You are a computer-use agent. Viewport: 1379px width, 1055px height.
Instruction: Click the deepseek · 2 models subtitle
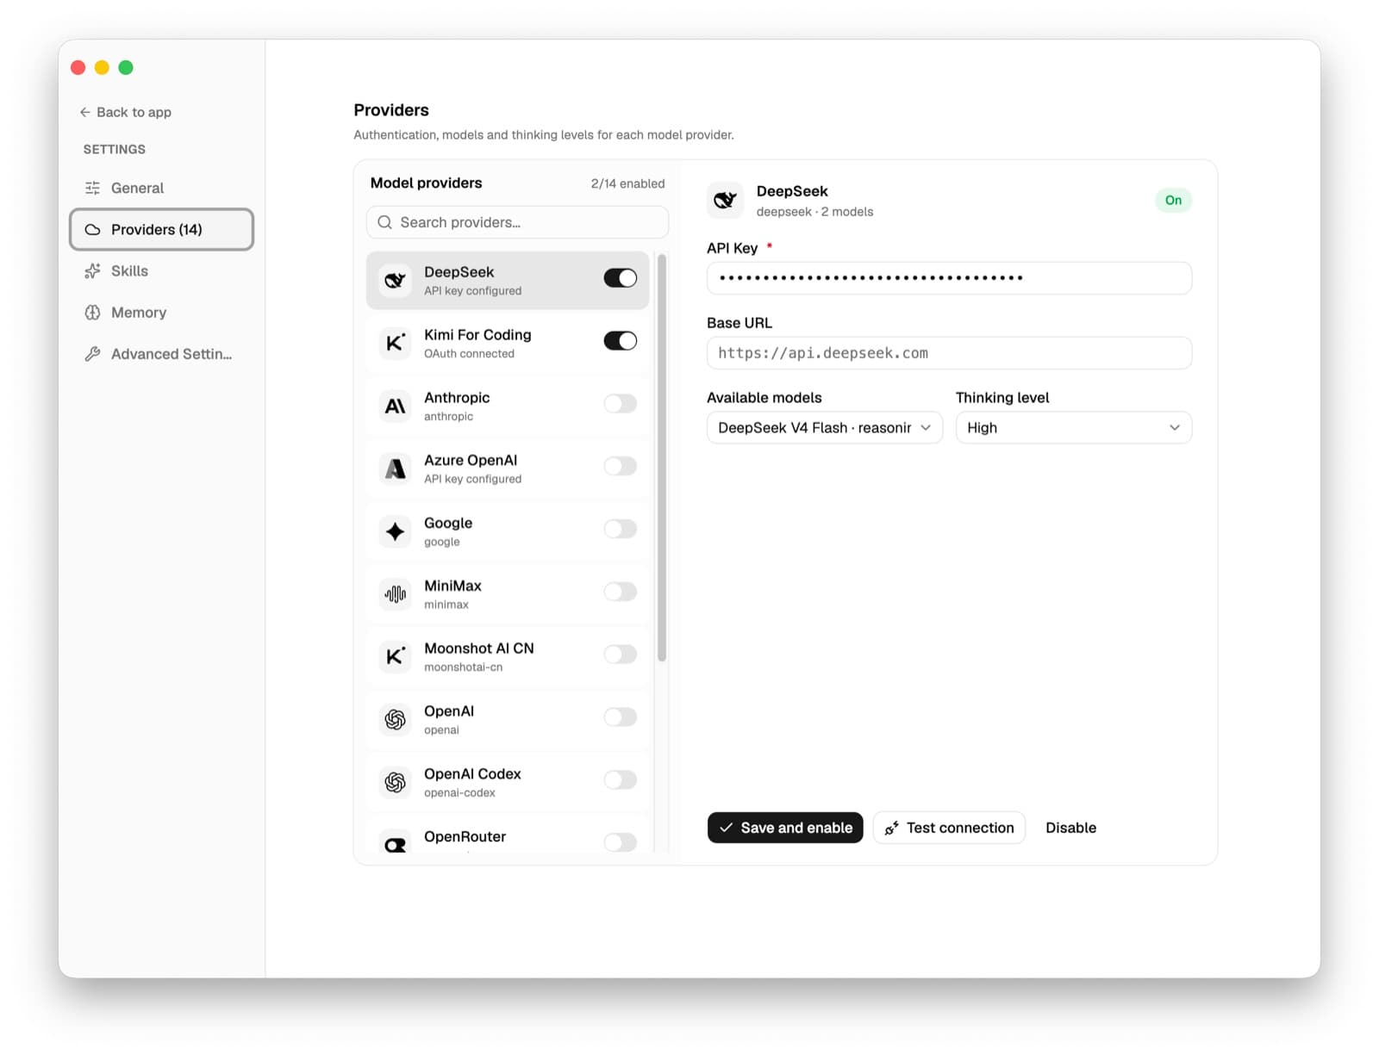(814, 212)
